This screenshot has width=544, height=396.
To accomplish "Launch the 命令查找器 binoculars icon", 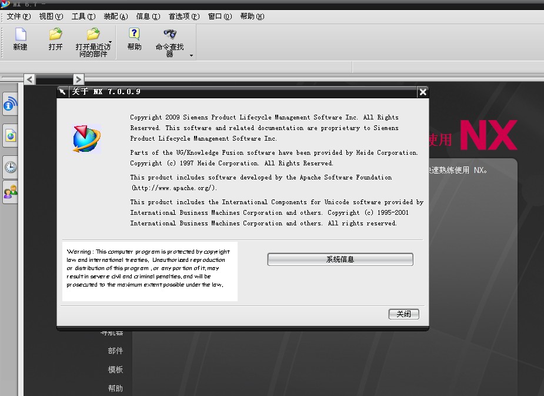I will [169, 34].
